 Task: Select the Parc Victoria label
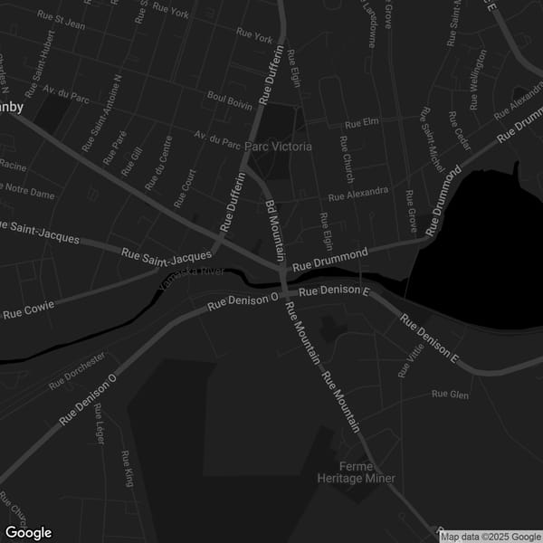pos(283,147)
